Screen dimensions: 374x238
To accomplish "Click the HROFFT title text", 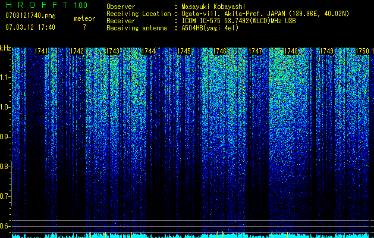I will pos(37,5).
